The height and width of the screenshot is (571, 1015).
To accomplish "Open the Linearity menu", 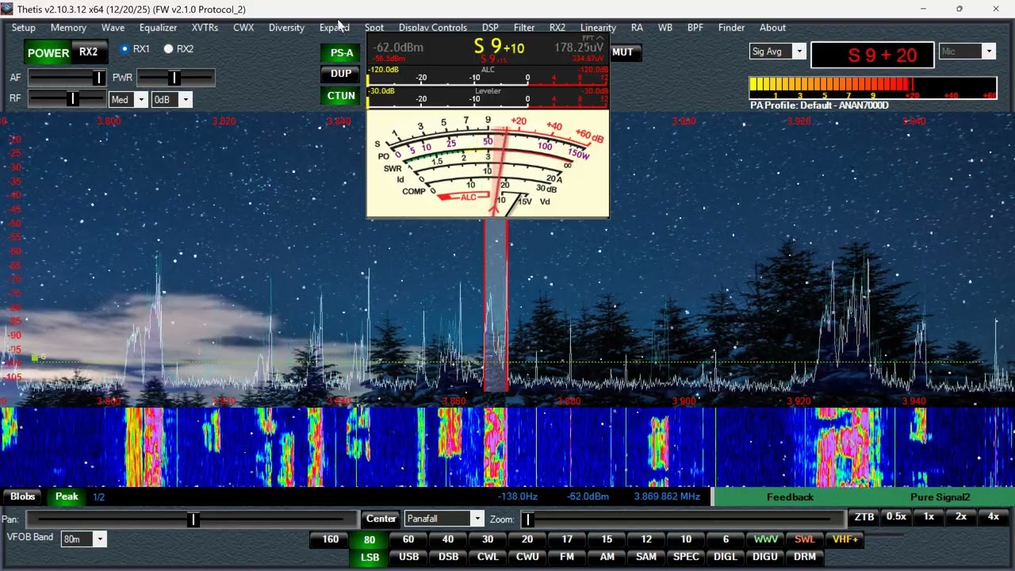I will (598, 28).
